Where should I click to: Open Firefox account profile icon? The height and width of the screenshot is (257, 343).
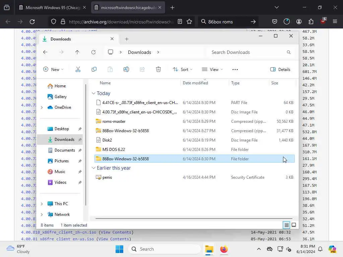[299, 21]
